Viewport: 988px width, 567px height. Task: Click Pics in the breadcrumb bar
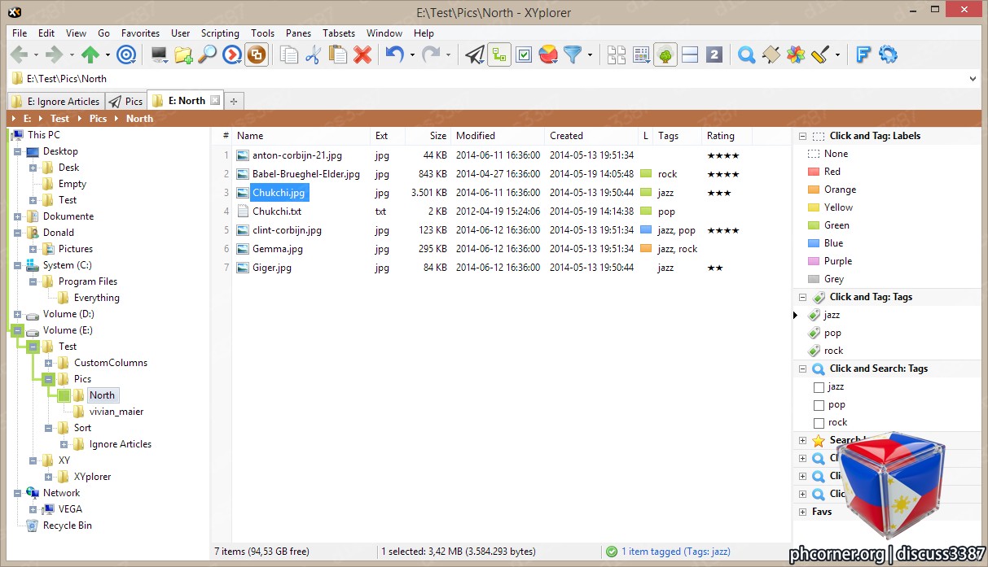(98, 119)
